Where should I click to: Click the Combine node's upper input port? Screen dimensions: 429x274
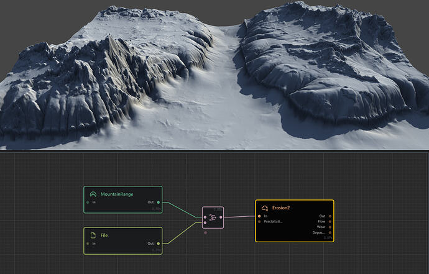click(x=205, y=217)
